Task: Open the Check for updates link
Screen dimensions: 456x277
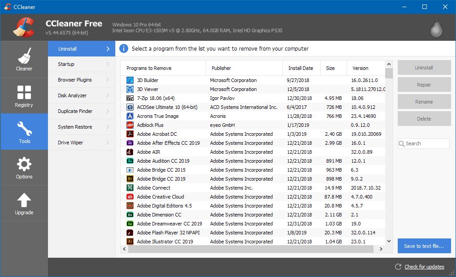Action: 424,267
